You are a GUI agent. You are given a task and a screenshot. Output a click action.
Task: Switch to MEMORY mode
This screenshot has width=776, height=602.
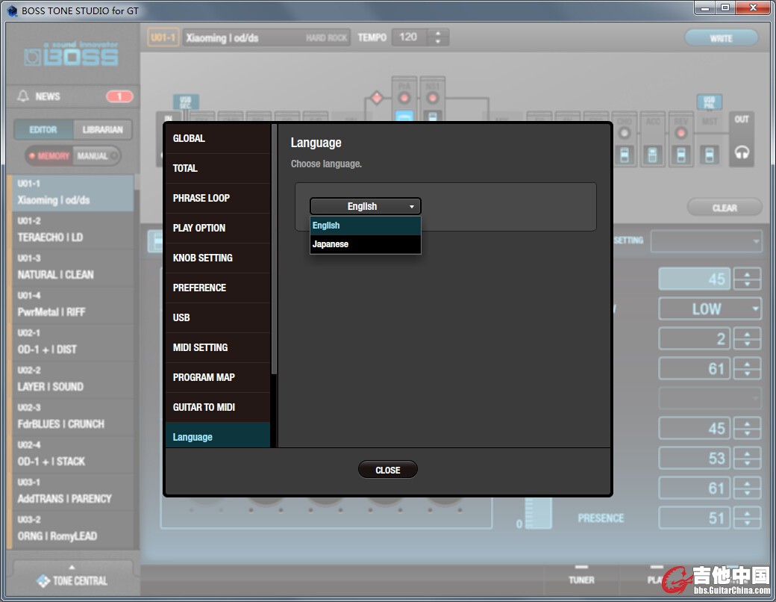[x=50, y=156]
